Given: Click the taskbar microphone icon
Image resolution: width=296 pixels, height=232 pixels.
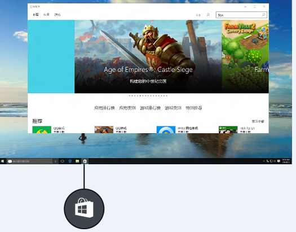Looking at the screenshot, I should [55, 161].
